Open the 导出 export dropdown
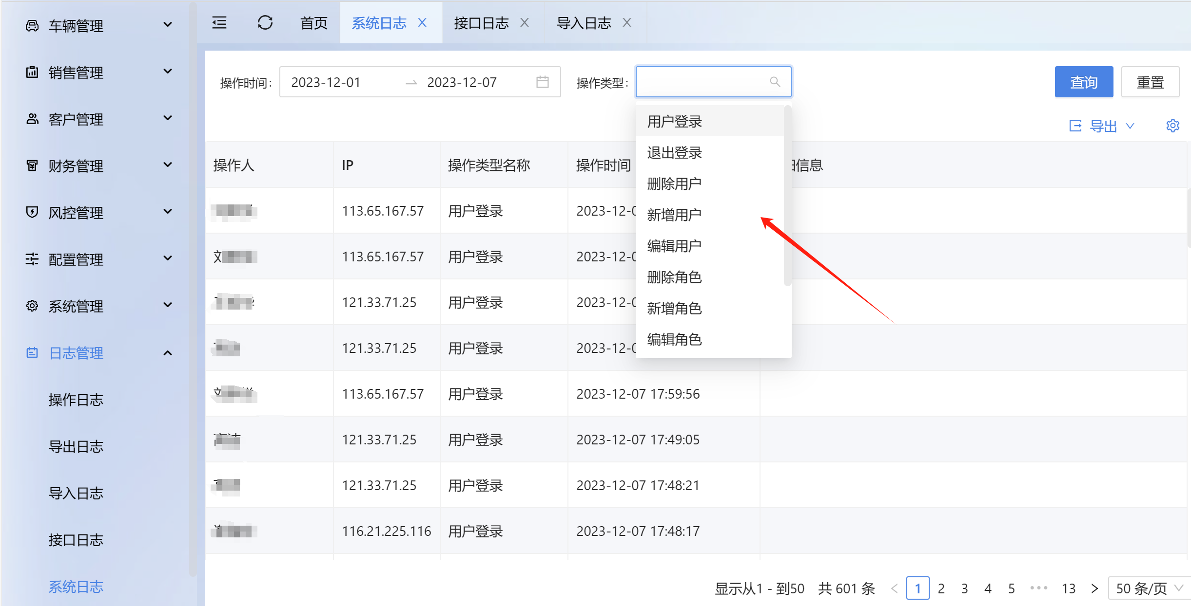The image size is (1191, 606). 1102,126
